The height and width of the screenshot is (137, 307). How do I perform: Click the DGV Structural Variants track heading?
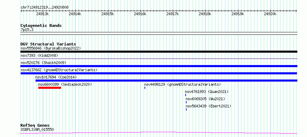[x=48, y=44]
